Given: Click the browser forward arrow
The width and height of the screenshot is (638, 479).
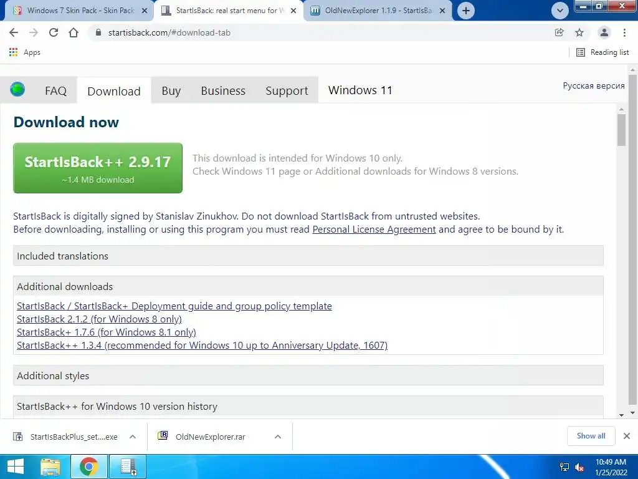Looking at the screenshot, I should (x=34, y=32).
